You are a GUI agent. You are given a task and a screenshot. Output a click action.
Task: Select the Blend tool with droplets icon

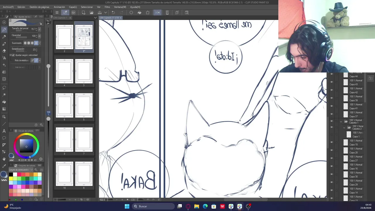(x=4, y=72)
